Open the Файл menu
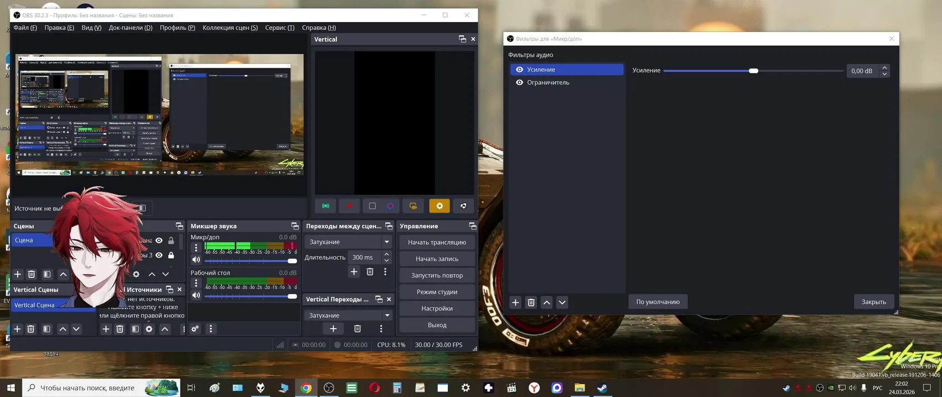This screenshot has width=942, height=397. [x=25, y=28]
